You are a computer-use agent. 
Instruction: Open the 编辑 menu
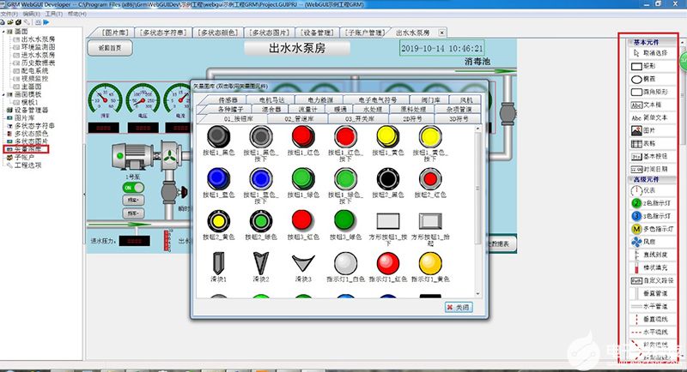pyautogui.click(x=31, y=14)
